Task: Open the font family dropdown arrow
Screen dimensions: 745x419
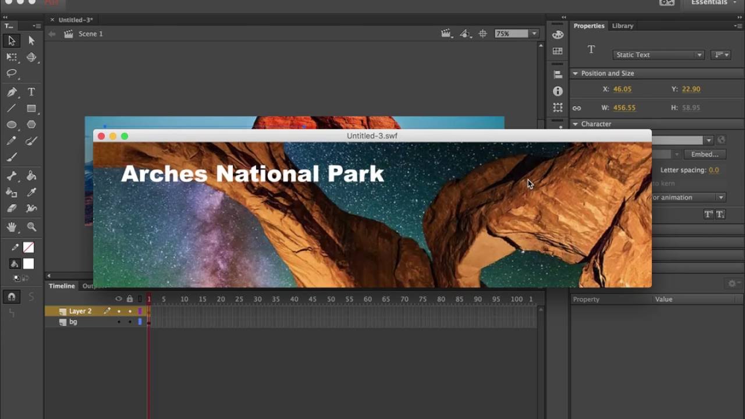Action: point(708,140)
